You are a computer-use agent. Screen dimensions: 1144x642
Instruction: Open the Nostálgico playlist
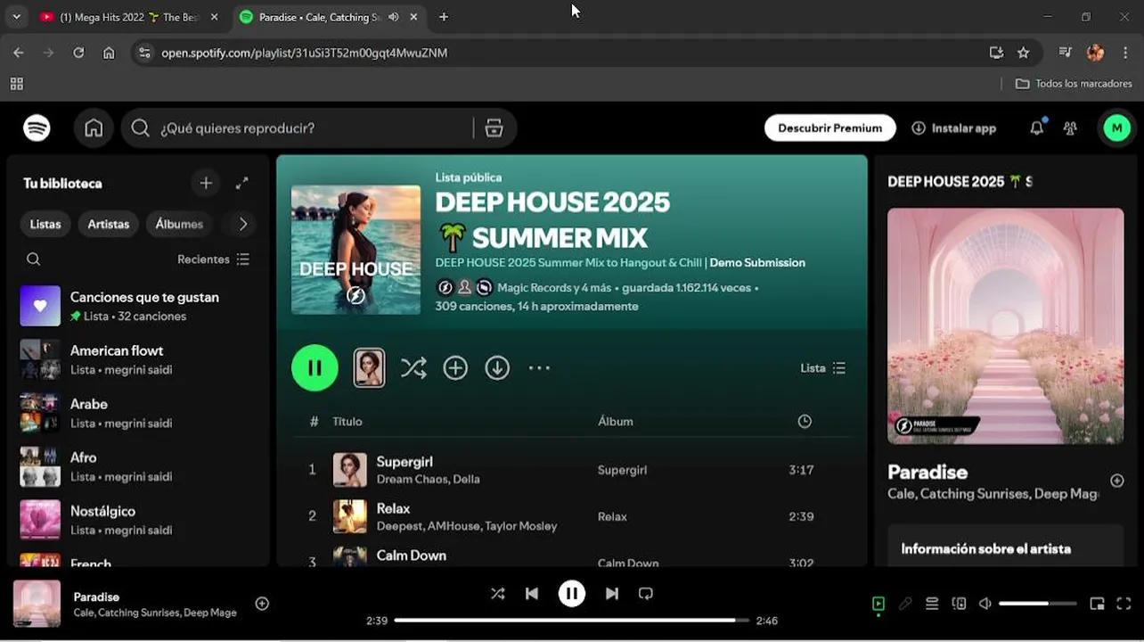138,520
